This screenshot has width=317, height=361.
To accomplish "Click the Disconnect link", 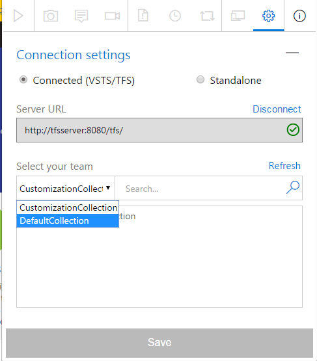I will pos(277,109).
